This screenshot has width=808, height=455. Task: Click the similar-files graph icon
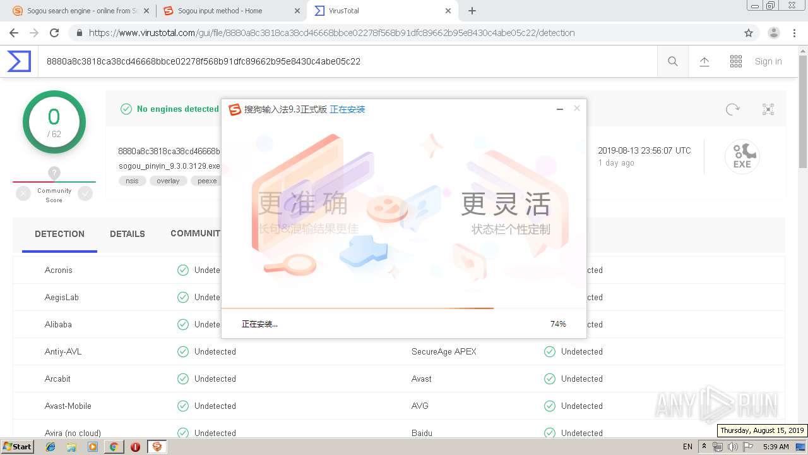pos(768,109)
